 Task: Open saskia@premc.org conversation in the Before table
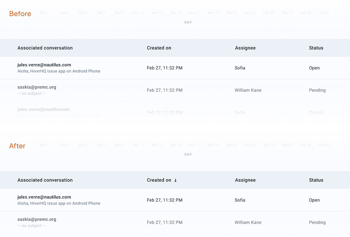point(37,87)
